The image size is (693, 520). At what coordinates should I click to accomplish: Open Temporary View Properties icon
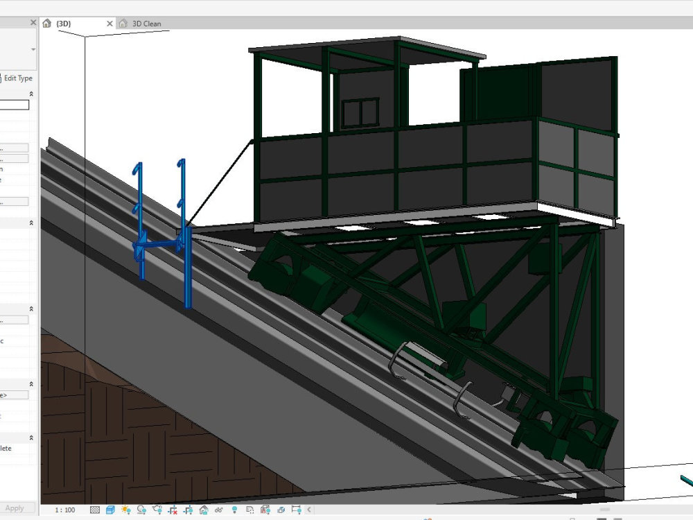point(249,510)
